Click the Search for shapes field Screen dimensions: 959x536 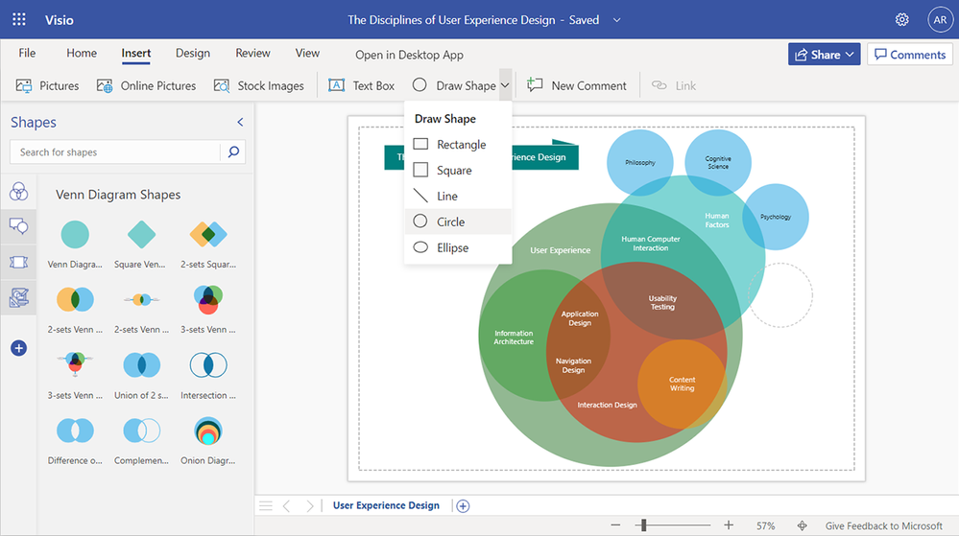(115, 152)
